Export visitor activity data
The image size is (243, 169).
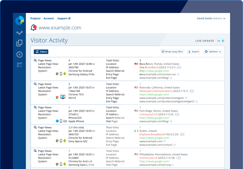point(193,52)
